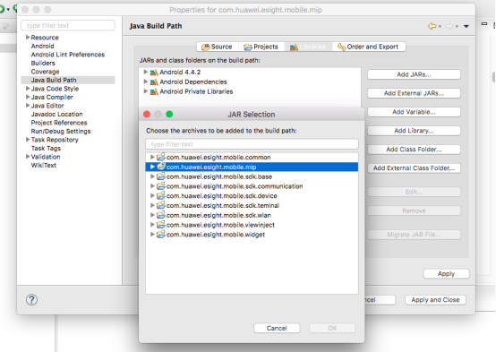The height and width of the screenshot is (352, 496).
Task: Expand Android 4.4.2 library entry
Action: click(x=146, y=72)
